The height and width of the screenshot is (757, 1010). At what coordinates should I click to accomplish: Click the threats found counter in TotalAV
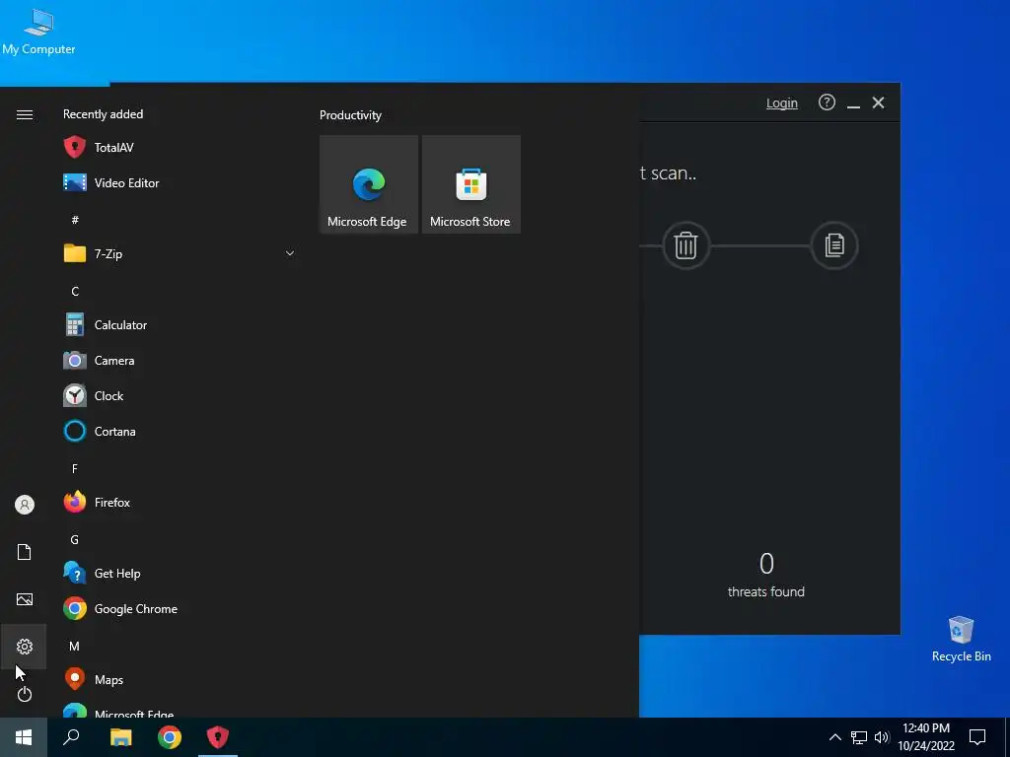coord(765,575)
